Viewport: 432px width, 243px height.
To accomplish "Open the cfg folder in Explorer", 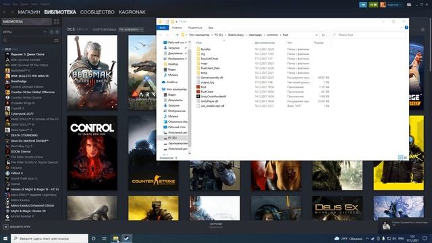I will tap(202, 54).
